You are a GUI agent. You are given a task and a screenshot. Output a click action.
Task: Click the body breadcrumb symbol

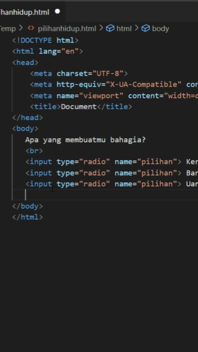point(160,29)
